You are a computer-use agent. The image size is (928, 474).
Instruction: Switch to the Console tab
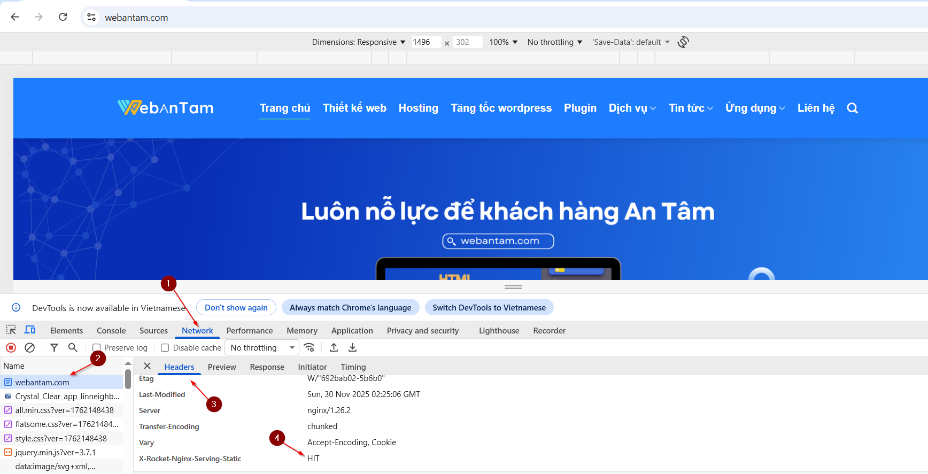pyautogui.click(x=111, y=331)
